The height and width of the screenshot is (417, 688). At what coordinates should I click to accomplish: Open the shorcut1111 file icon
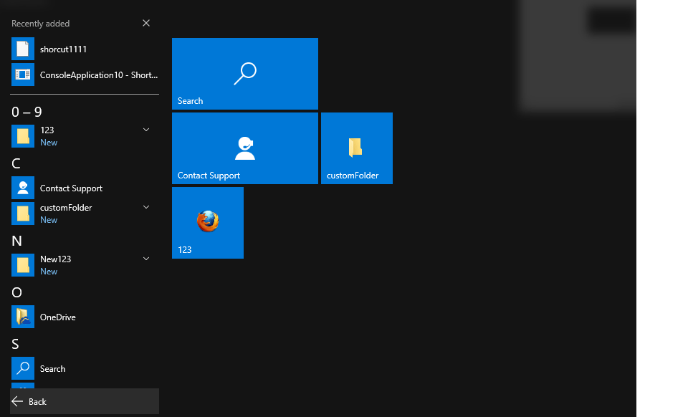point(23,49)
